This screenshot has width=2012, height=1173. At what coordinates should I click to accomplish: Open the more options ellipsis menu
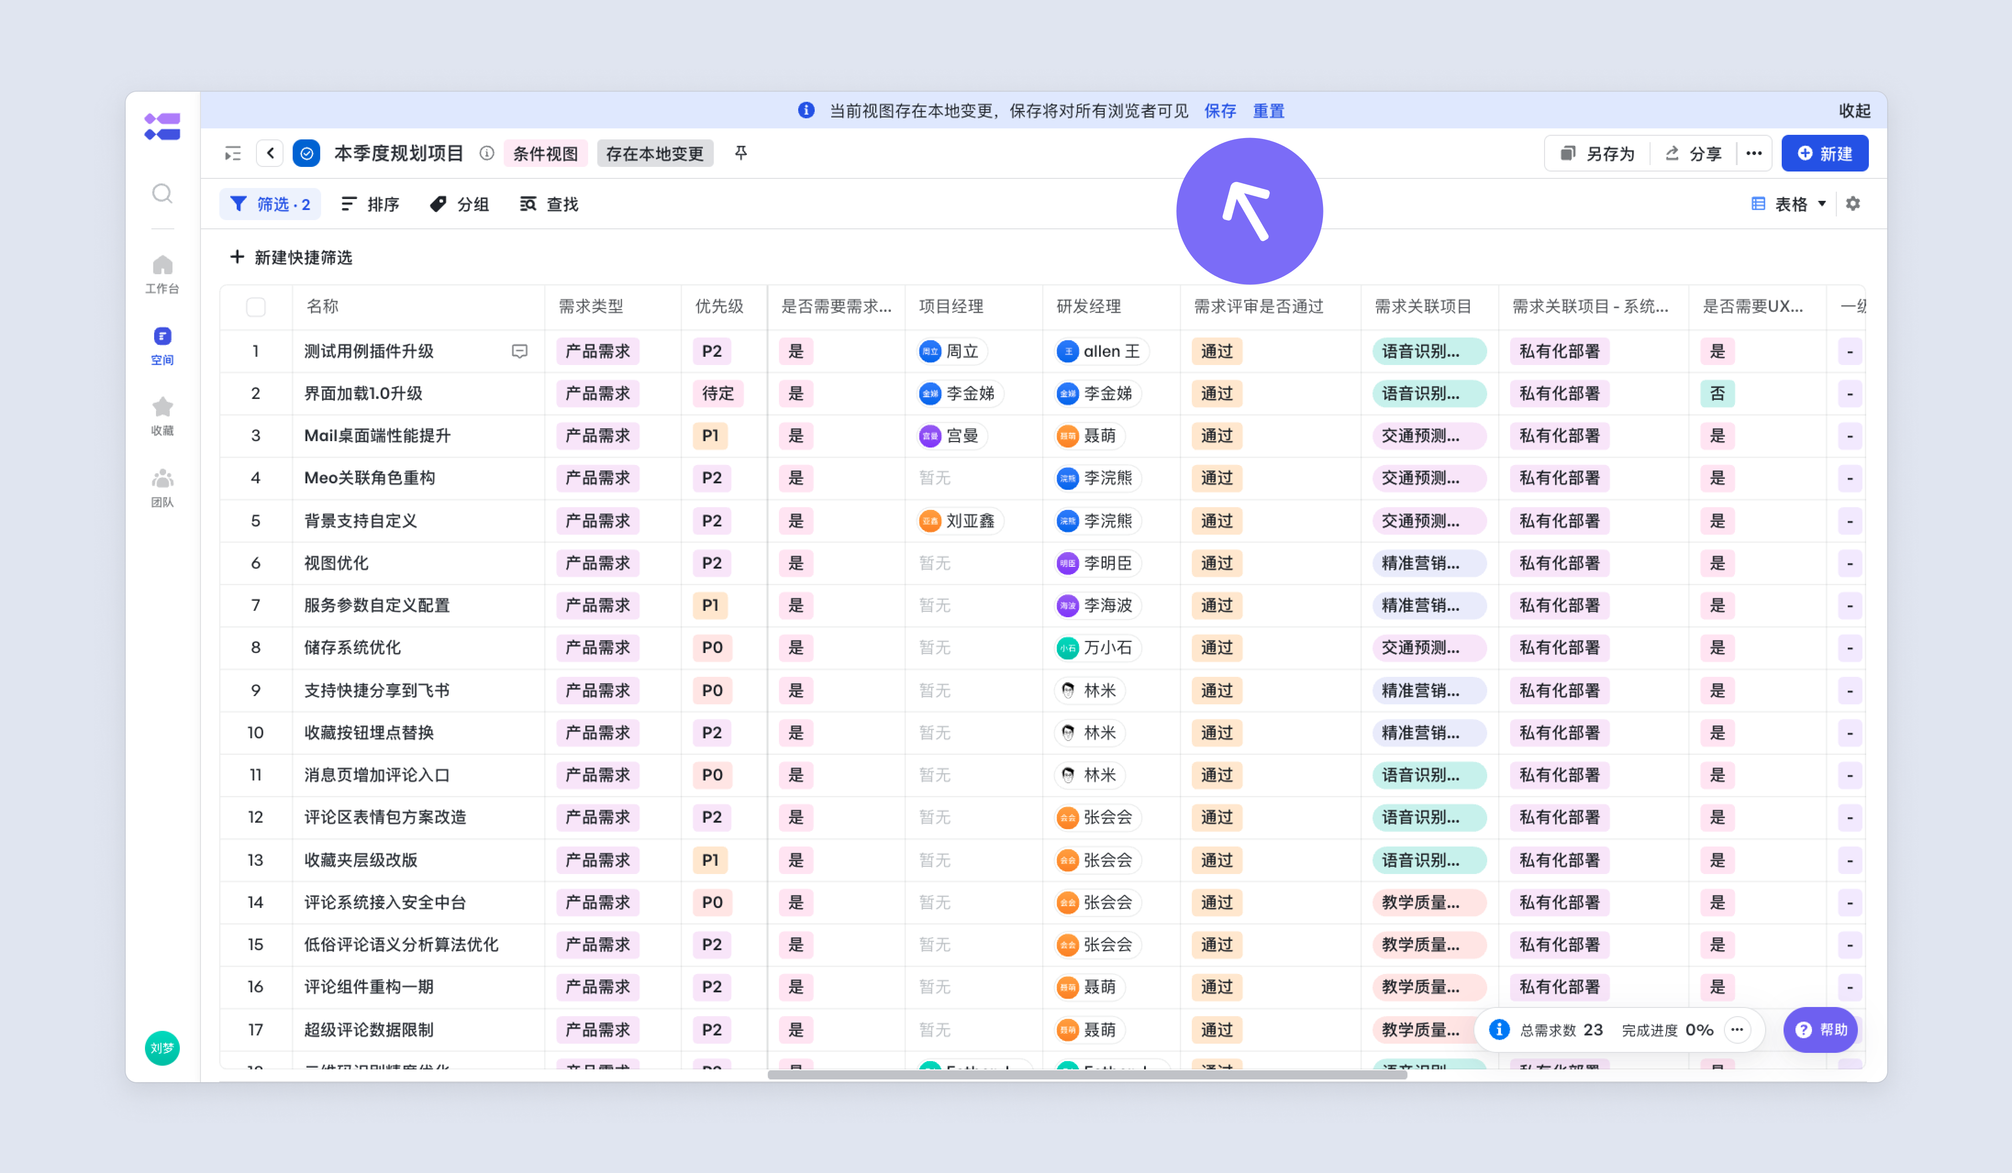point(1753,153)
